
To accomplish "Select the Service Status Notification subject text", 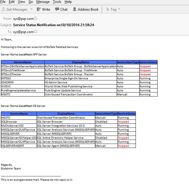I will coord(53,25).
